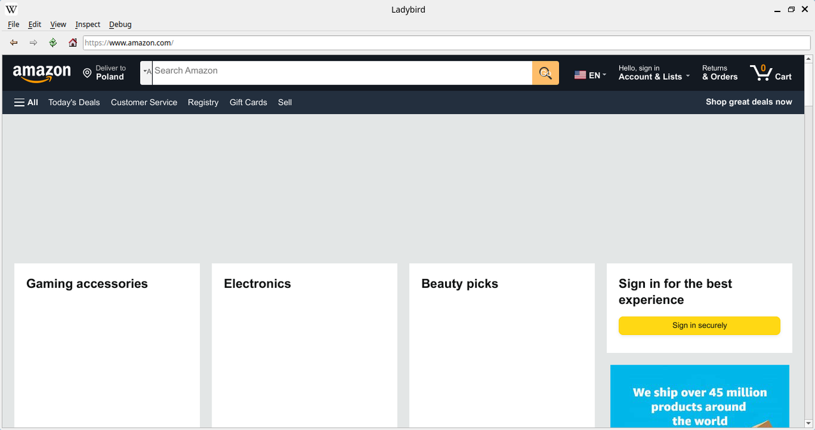The width and height of the screenshot is (815, 430).
Task: Click the Home icon in toolbar
Action: [73, 43]
